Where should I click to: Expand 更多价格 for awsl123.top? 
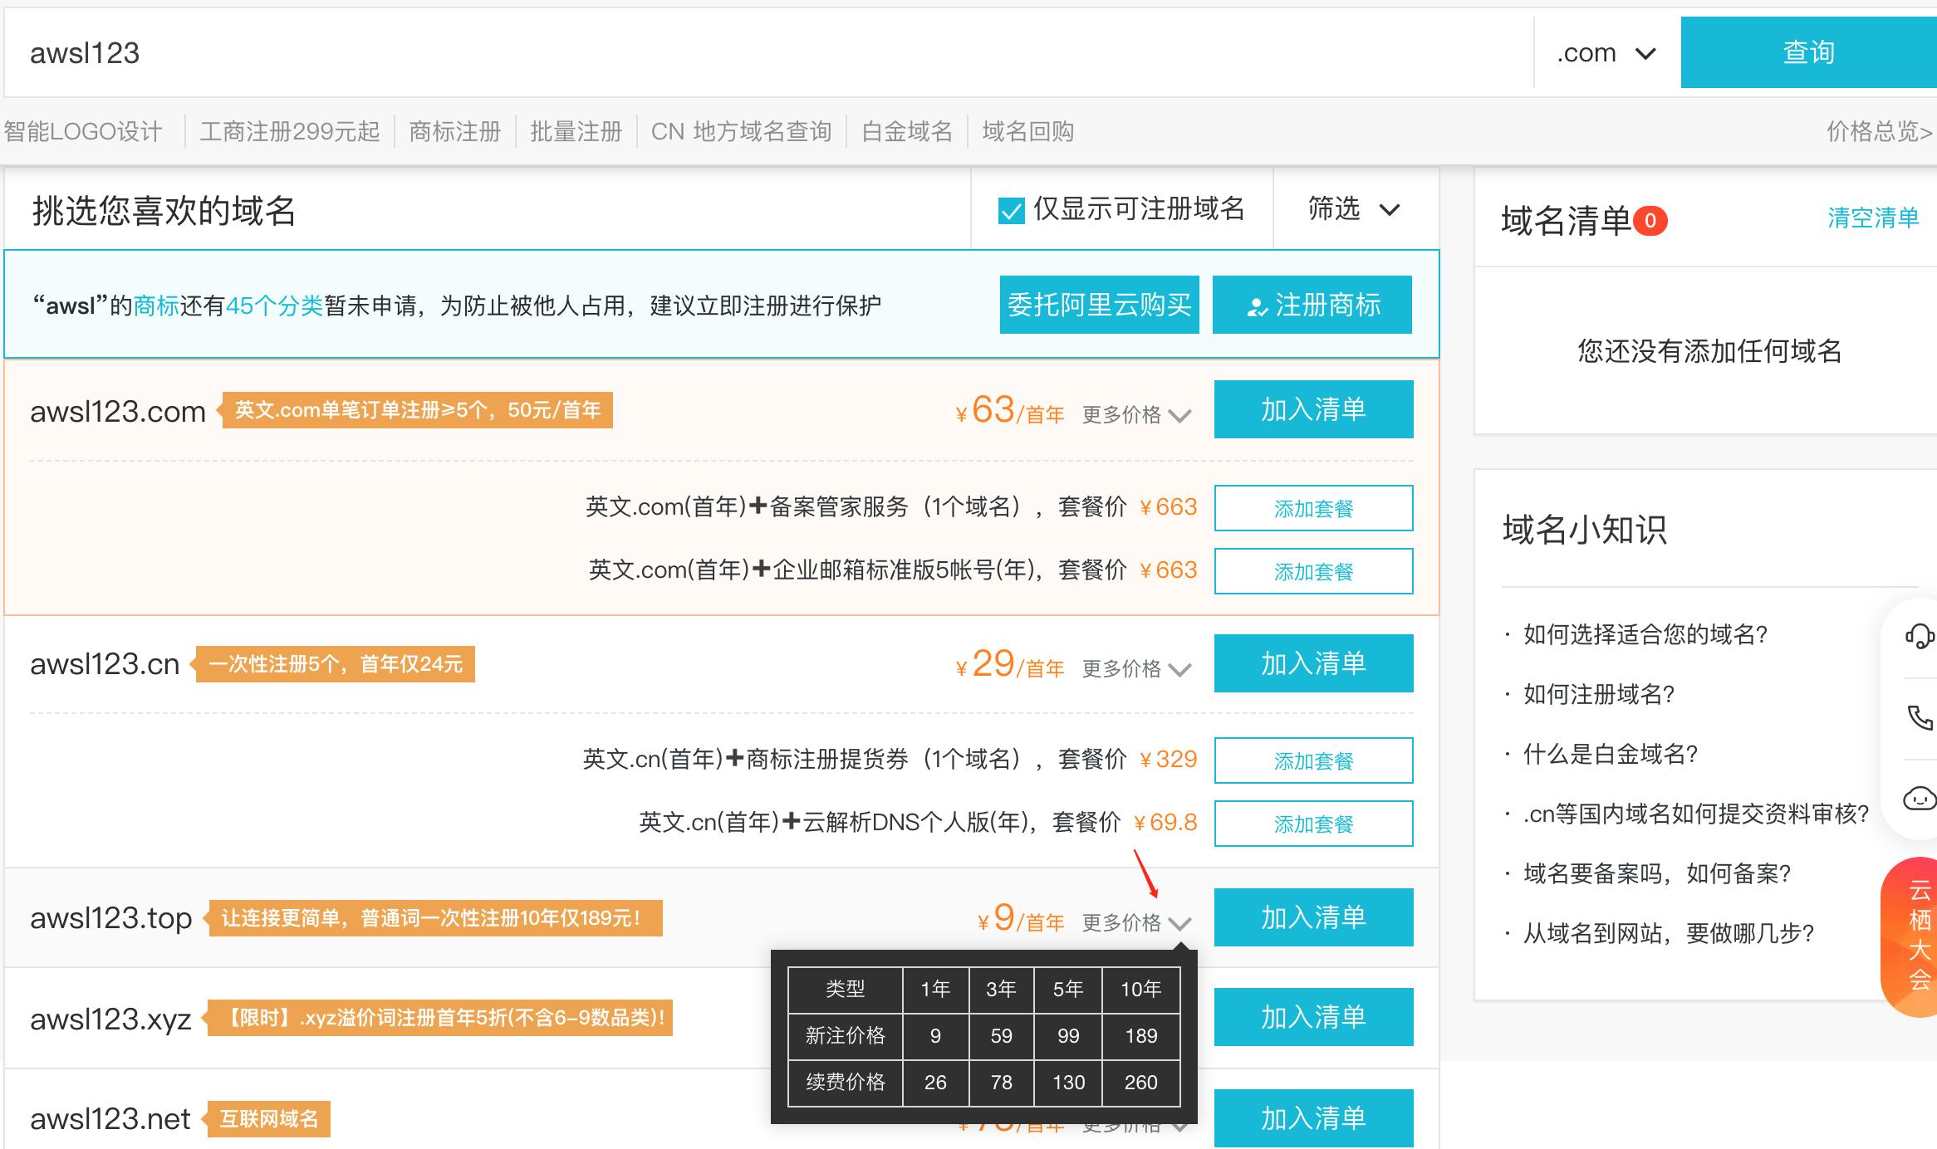coord(1136,922)
